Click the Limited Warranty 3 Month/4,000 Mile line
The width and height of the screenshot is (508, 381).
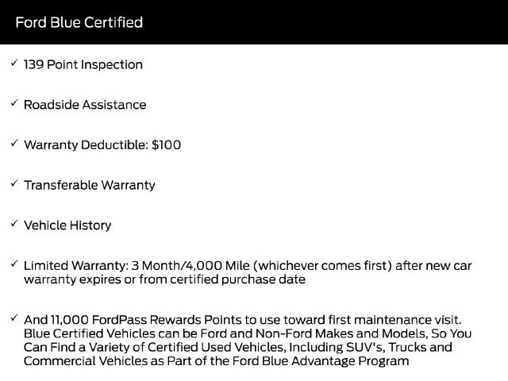pos(248,265)
